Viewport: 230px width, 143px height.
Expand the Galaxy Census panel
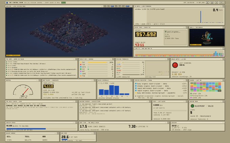click(x=58, y=133)
